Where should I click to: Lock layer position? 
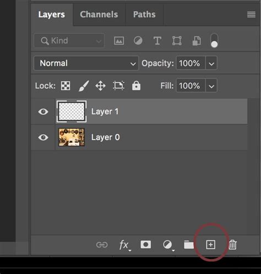(101, 86)
